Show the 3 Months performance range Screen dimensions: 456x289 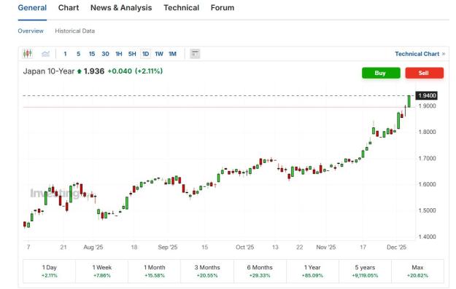tap(207, 271)
